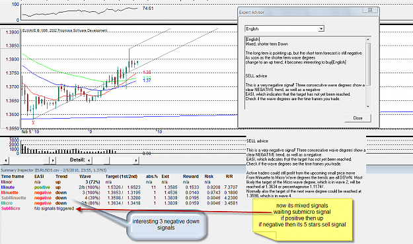413x244 pixels.
Task: Click the Risk column header
Action: point(209,177)
